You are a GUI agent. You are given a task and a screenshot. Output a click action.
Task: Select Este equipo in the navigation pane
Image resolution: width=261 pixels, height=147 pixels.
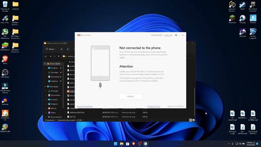click(53, 87)
